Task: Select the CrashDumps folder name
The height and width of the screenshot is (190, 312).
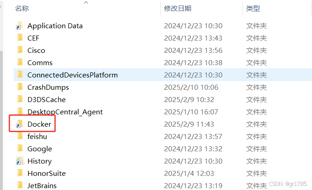Action: point(48,87)
